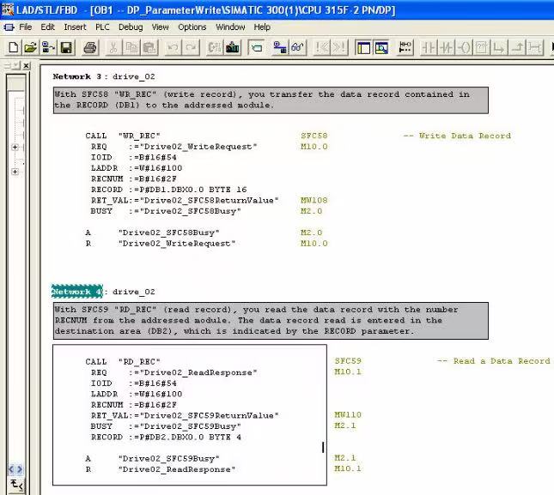Toggle the program elements overview pane button
Image resolution: width=554 pixels, height=495 pixels.
point(362,47)
